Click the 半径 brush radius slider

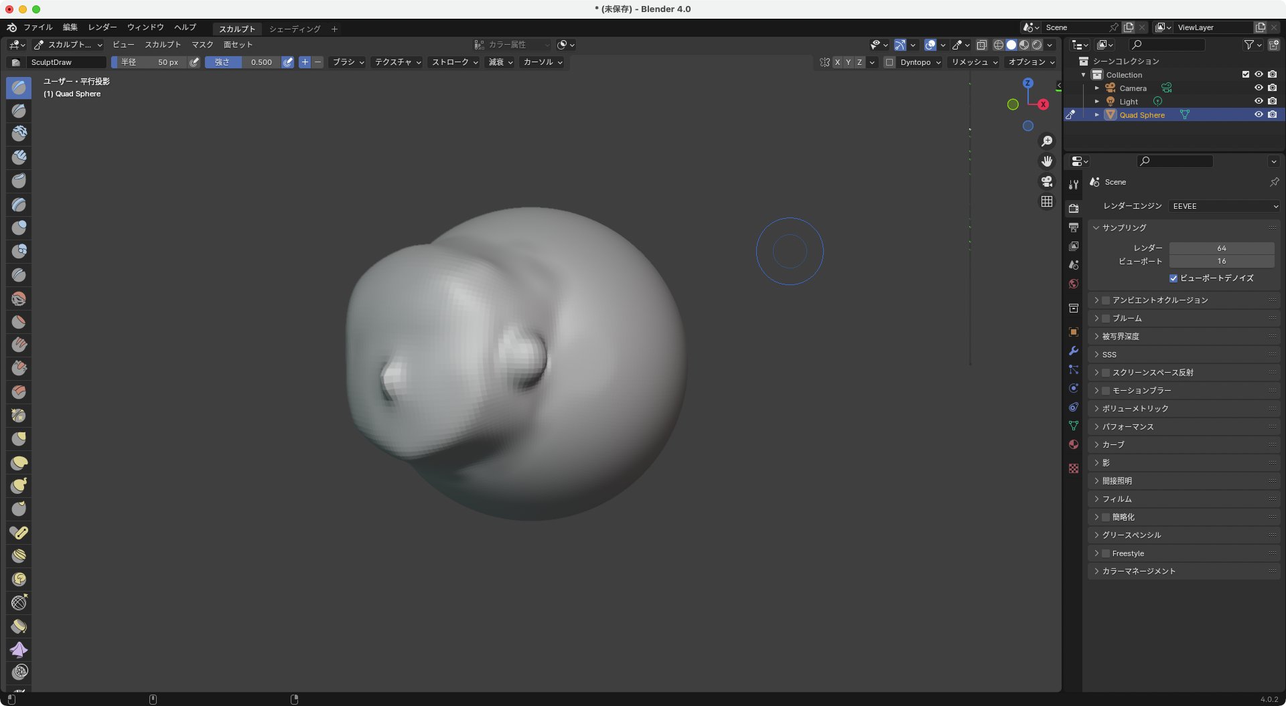click(149, 62)
